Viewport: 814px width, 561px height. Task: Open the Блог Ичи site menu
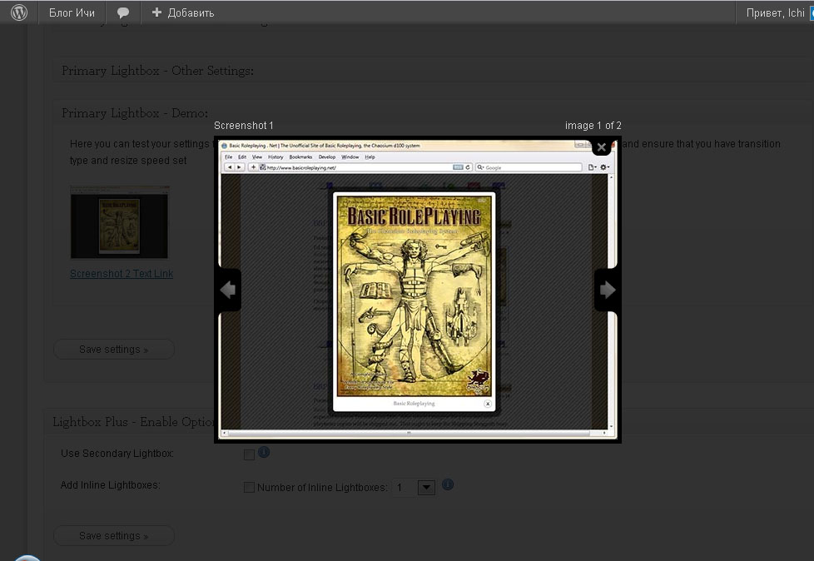click(72, 12)
